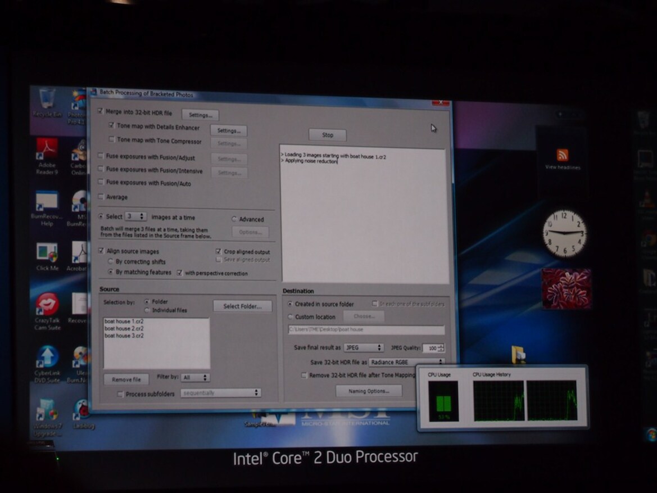Click the destination path input field
This screenshot has height=493, width=657.
pos(366,329)
